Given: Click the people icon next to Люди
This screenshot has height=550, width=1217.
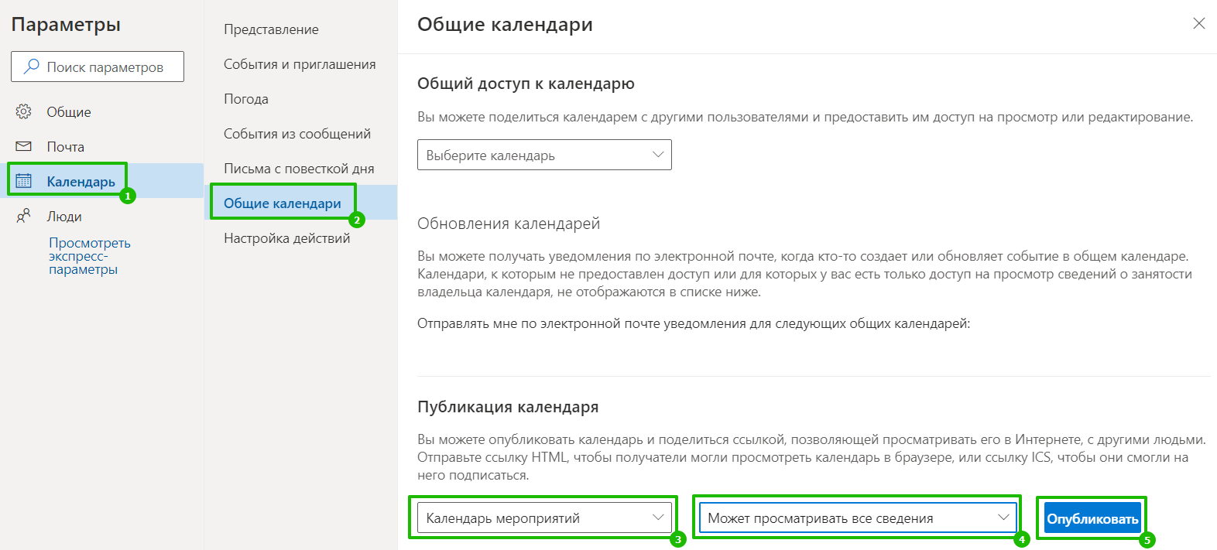Looking at the screenshot, I should coord(24,216).
